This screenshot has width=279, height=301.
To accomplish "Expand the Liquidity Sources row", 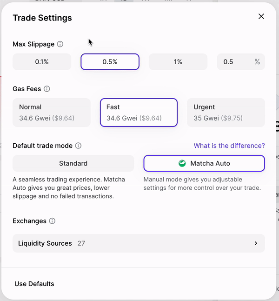I will click(x=139, y=243).
